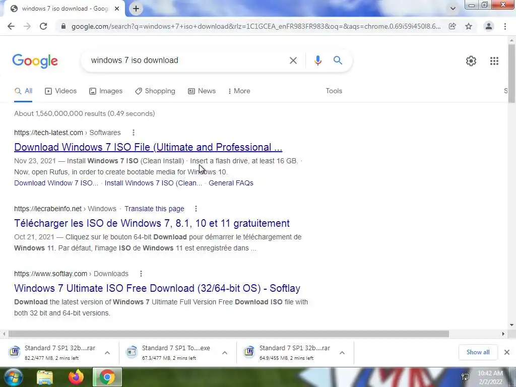The image size is (516, 387).
Task: Open search Tools options
Action: 334,91
